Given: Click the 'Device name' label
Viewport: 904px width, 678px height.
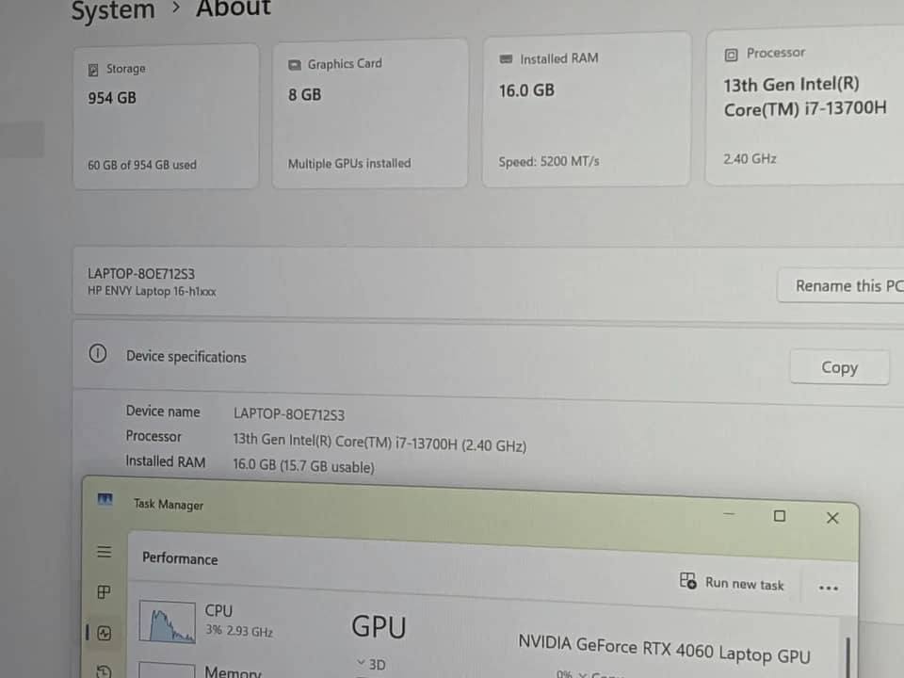Looking at the screenshot, I should click(x=163, y=412).
